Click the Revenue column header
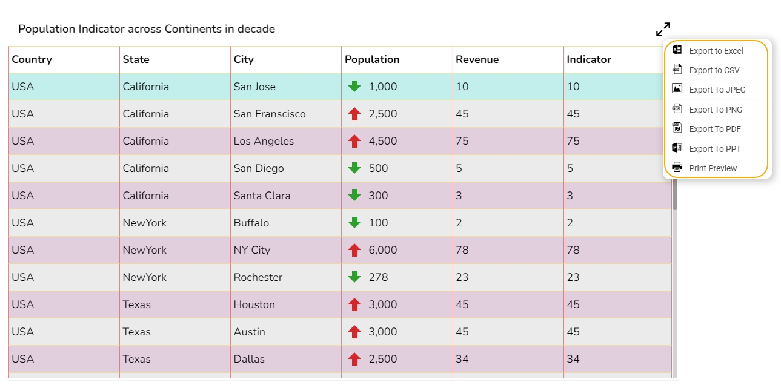The height and width of the screenshot is (385, 781). pyautogui.click(x=477, y=59)
